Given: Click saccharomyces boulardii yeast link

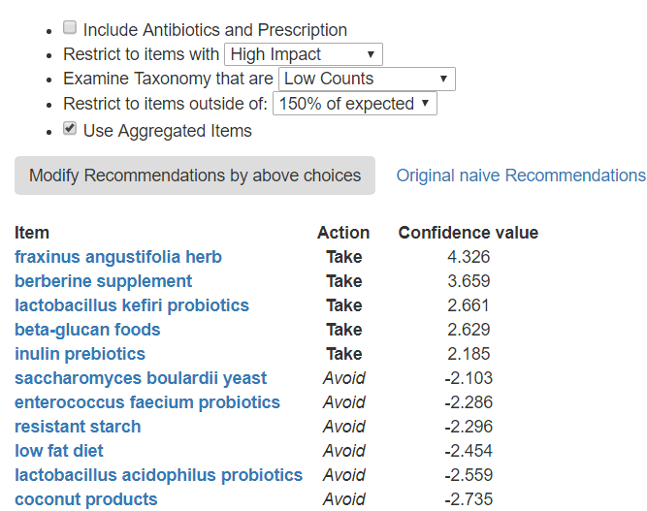Looking at the screenshot, I should (x=141, y=378).
